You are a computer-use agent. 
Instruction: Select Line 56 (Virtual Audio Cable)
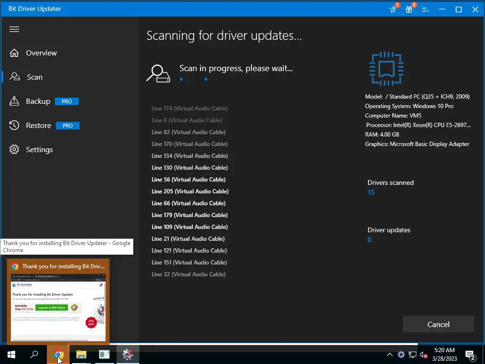click(x=189, y=180)
